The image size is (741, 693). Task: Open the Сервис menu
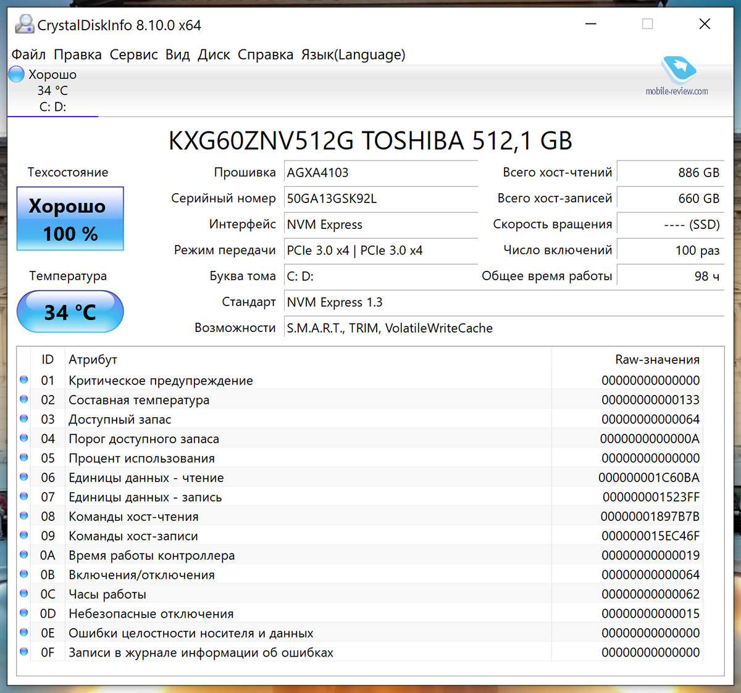point(134,55)
